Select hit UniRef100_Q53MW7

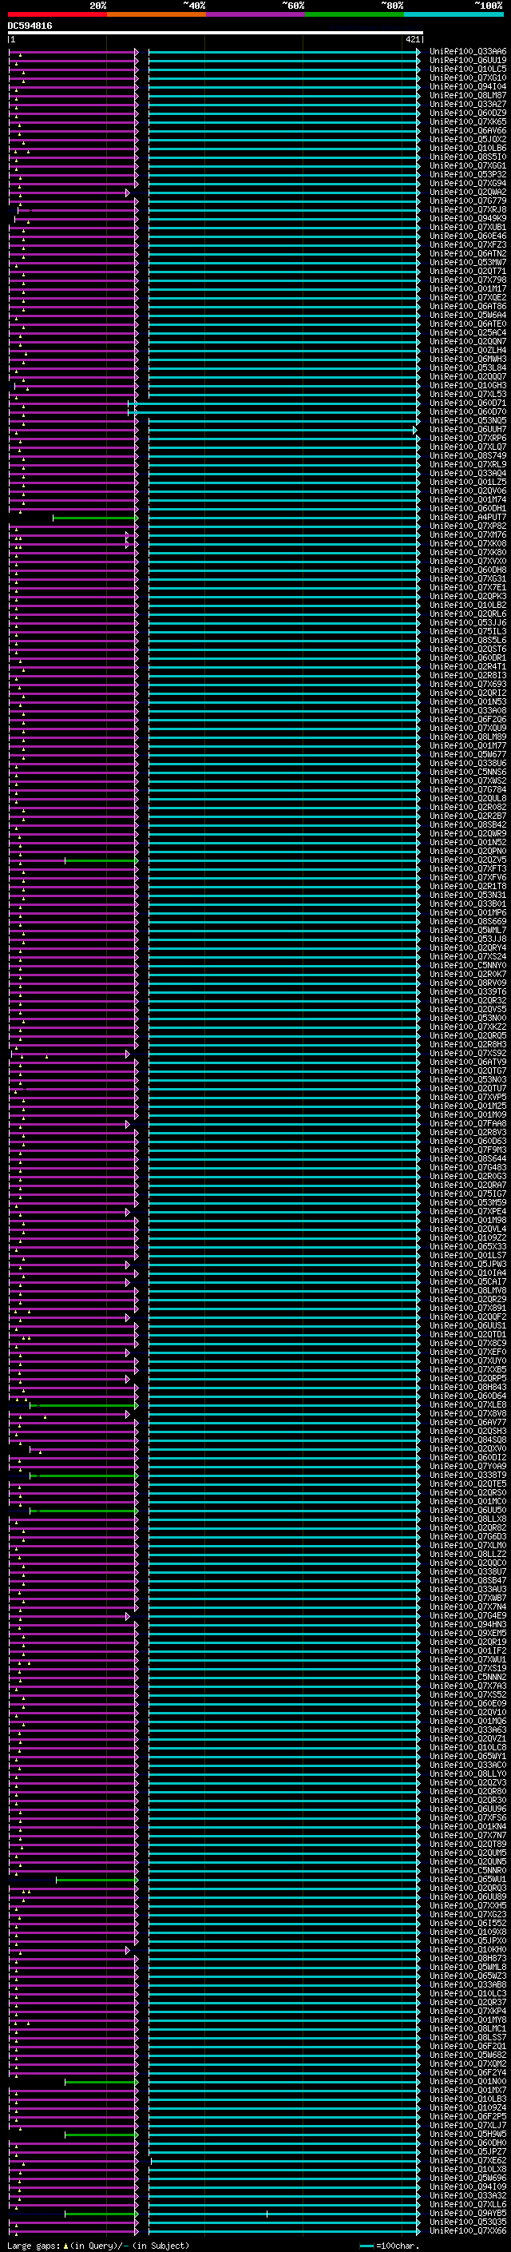(x=468, y=262)
